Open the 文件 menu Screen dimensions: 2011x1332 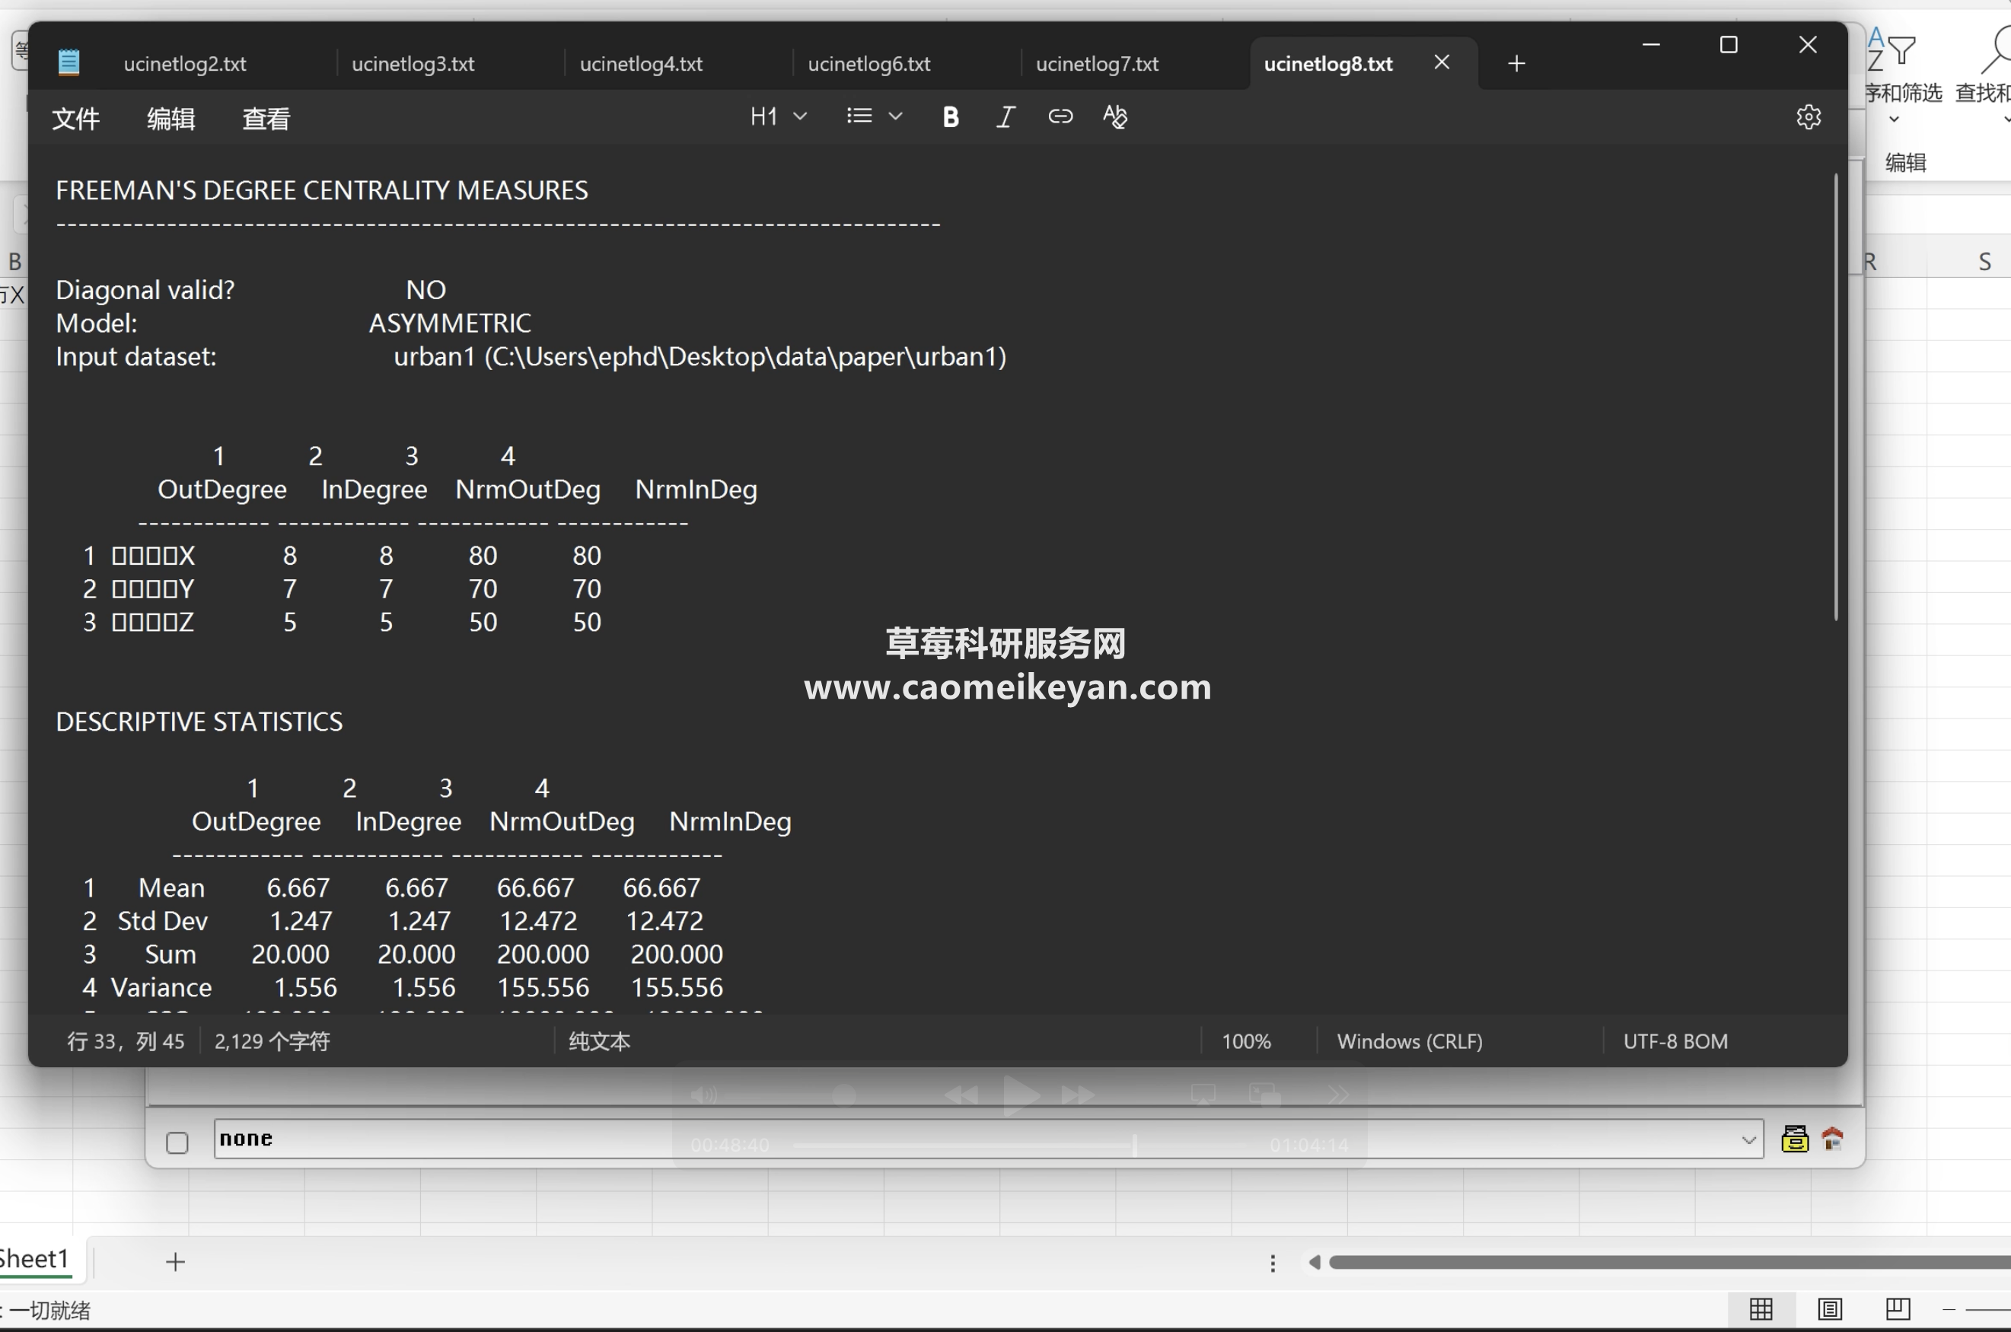pyautogui.click(x=75, y=119)
